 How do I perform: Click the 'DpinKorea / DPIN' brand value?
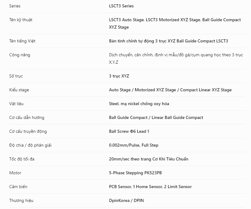[x=126, y=200]
